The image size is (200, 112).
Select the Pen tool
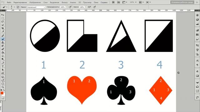point(3,63)
